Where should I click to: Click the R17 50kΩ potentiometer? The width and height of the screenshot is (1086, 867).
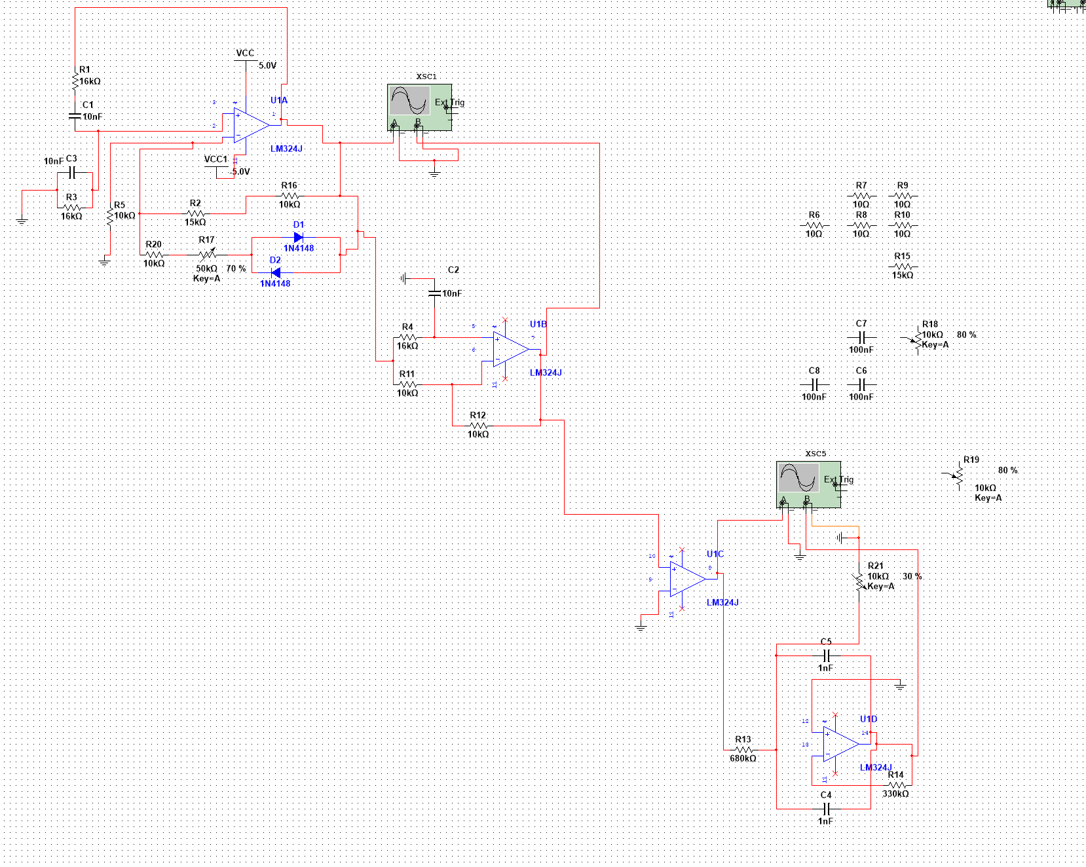pos(207,254)
